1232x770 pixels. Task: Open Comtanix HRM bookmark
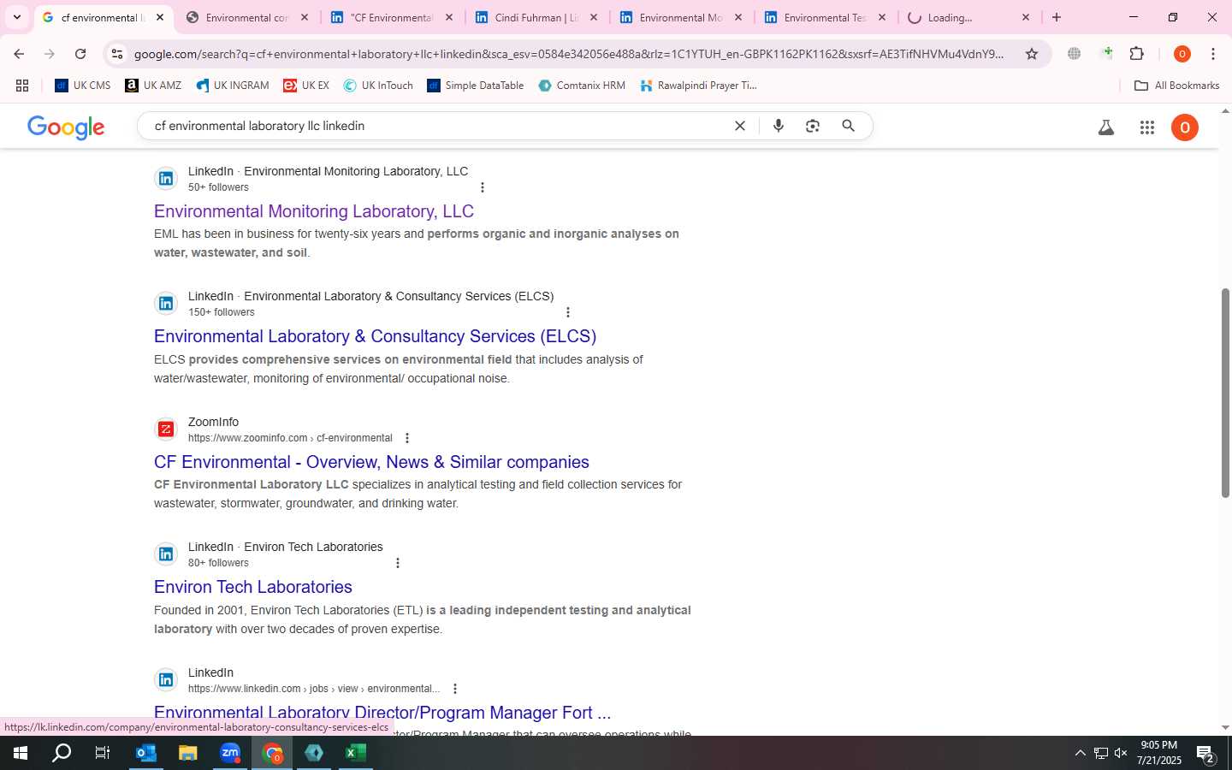pos(582,86)
